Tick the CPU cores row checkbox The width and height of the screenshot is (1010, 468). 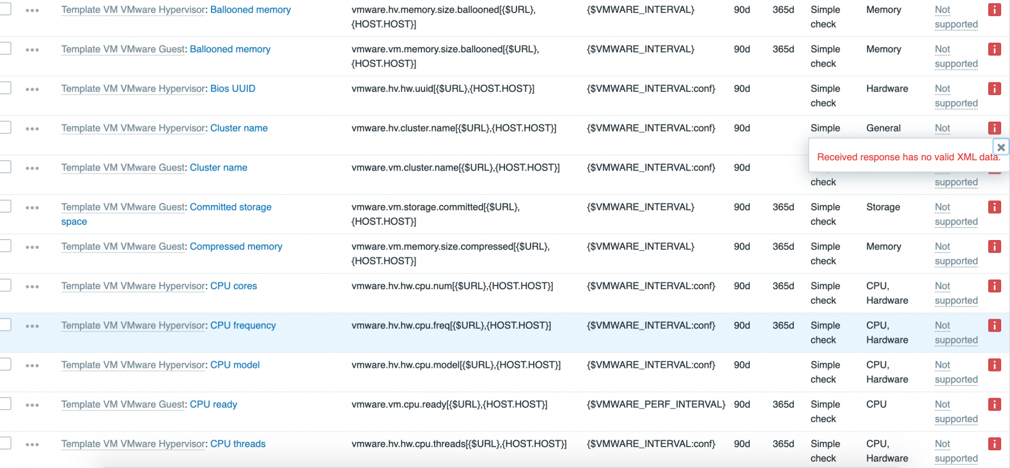click(5, 285)
